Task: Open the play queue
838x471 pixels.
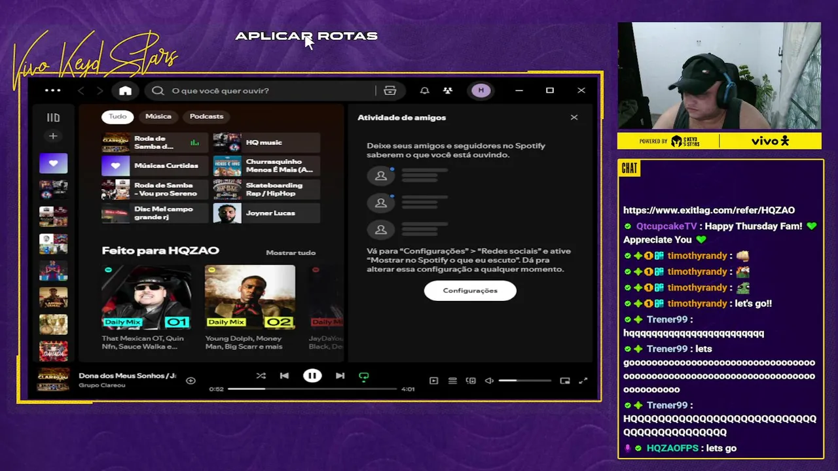Action: (452, 381)
